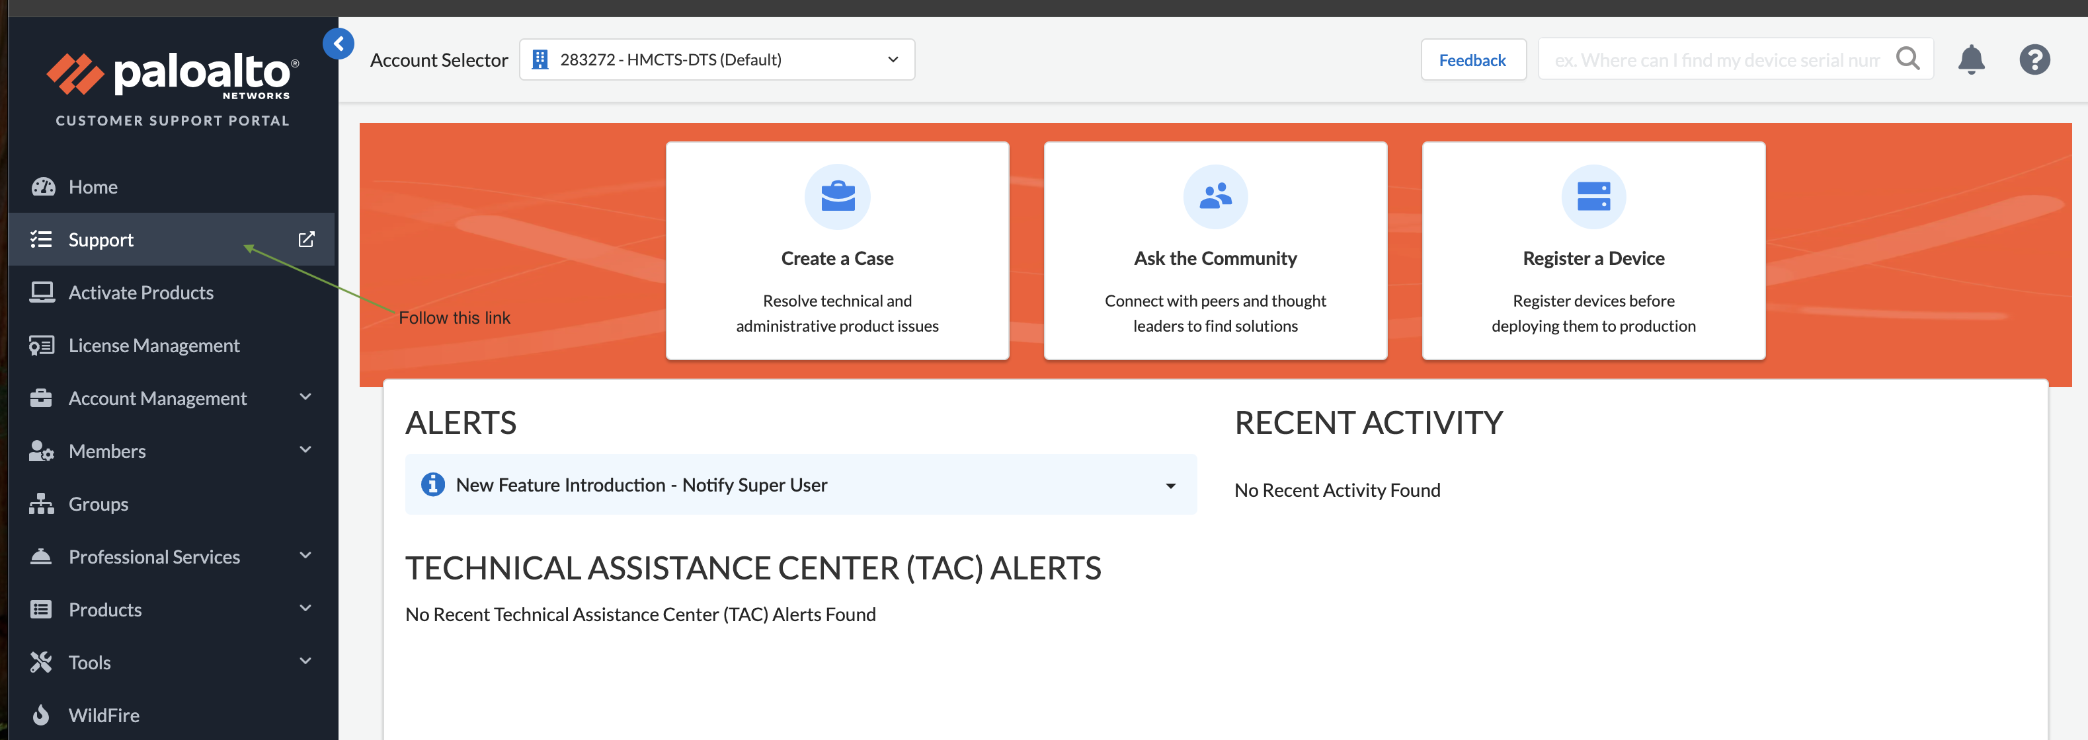Click 'Resolve technical and administrative product issues' text
The width and height of the screenshot is (2088, 740).
tap(837, 313)
